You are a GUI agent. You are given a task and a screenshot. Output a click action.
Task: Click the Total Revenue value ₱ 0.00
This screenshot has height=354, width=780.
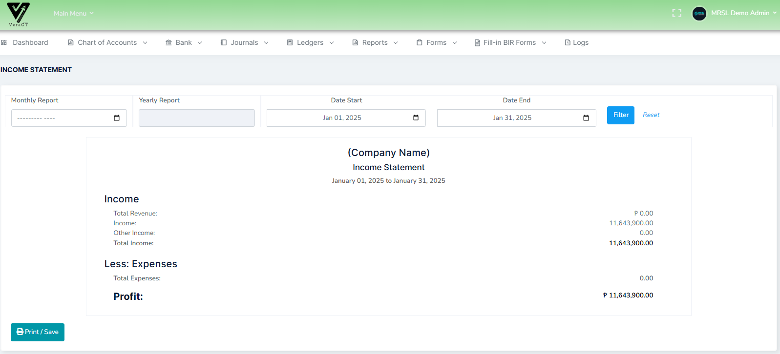click(x=643, y=213)
